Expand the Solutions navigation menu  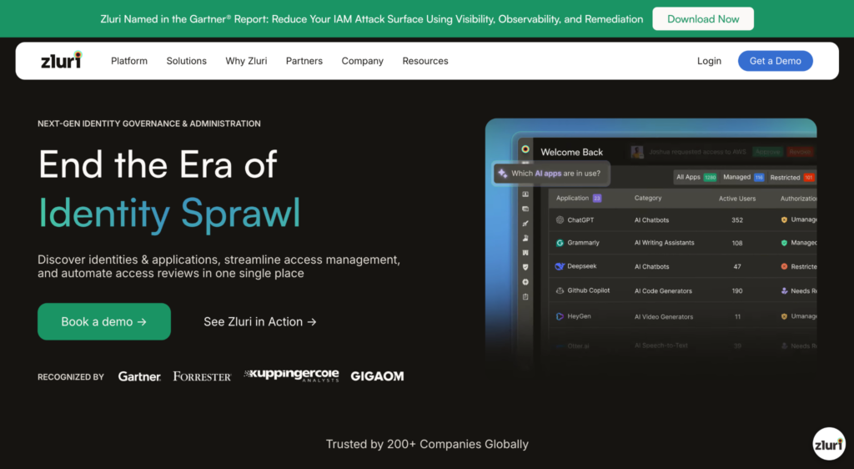coord(186,61)
